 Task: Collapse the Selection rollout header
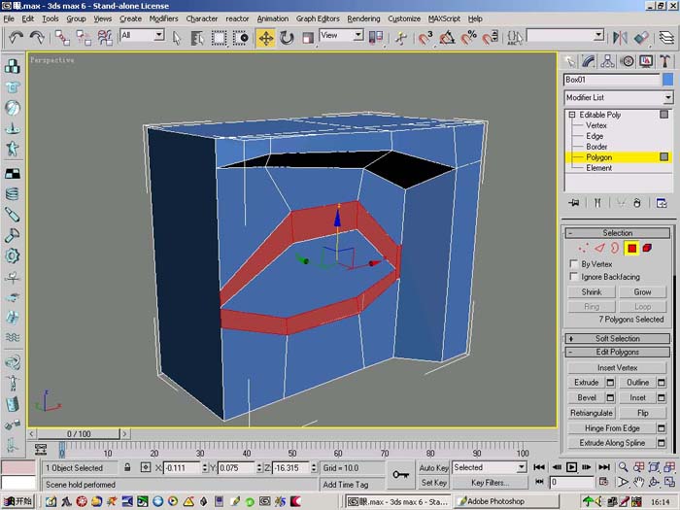617,233
